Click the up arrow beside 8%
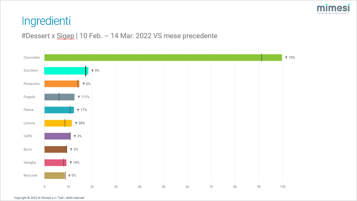Screen dimensions: 357x201 [92, 70]
